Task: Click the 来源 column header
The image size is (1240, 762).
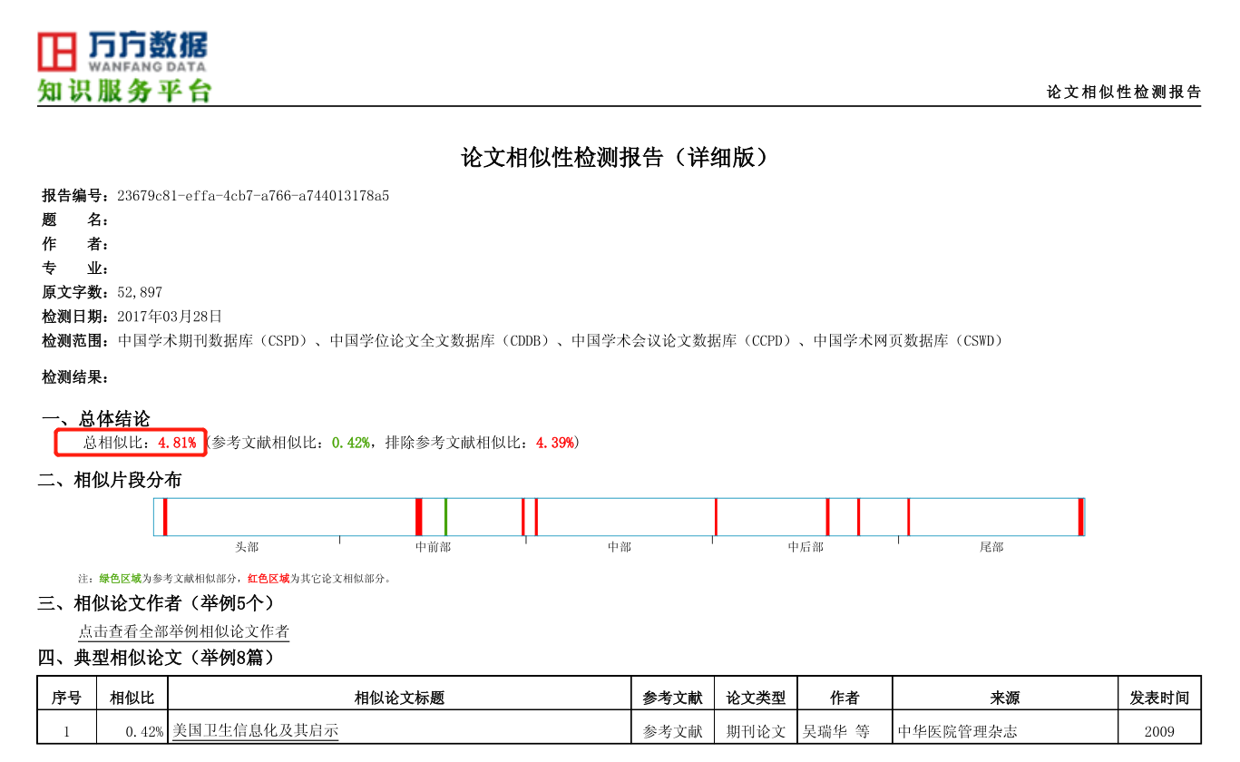Action: click(x=1004, y=698)
